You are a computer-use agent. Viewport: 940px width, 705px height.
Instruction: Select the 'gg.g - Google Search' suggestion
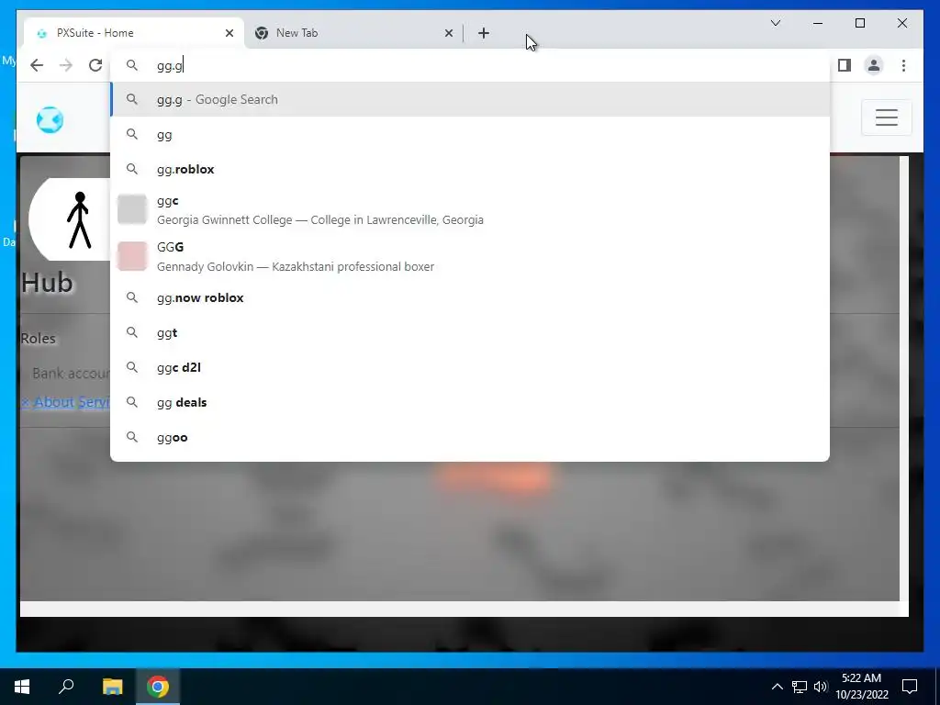pos(470,99)
